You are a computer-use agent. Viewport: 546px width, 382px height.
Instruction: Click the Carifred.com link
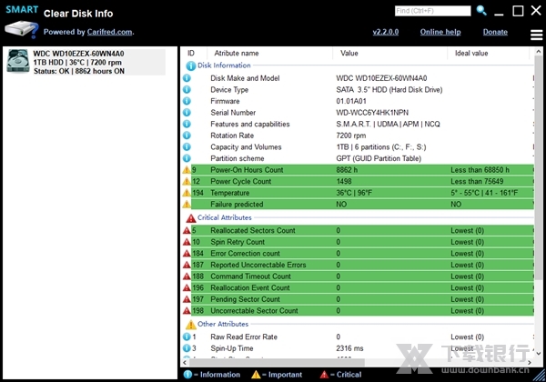(x=112, y=32)
